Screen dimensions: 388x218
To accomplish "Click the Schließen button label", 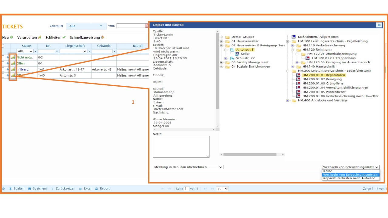I will pyautogui.click(x=53, y=38).
